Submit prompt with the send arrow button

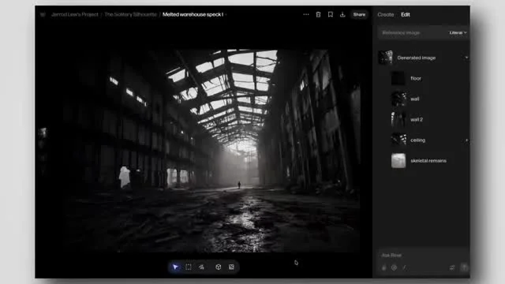click(x=464, y=267)
